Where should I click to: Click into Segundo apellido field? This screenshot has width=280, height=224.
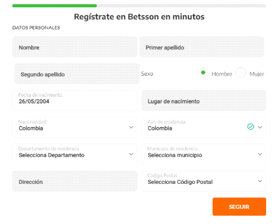pyautogui.click(x=77, y=73)
